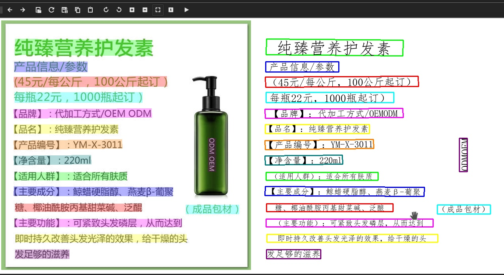
Task: Click the save floppy disk icon
Action: click(64, 10)
